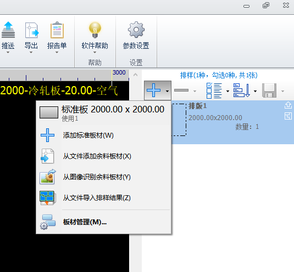Click the floppy disk save icon
Screen dimensions: 294x272
tap(269, 90)
